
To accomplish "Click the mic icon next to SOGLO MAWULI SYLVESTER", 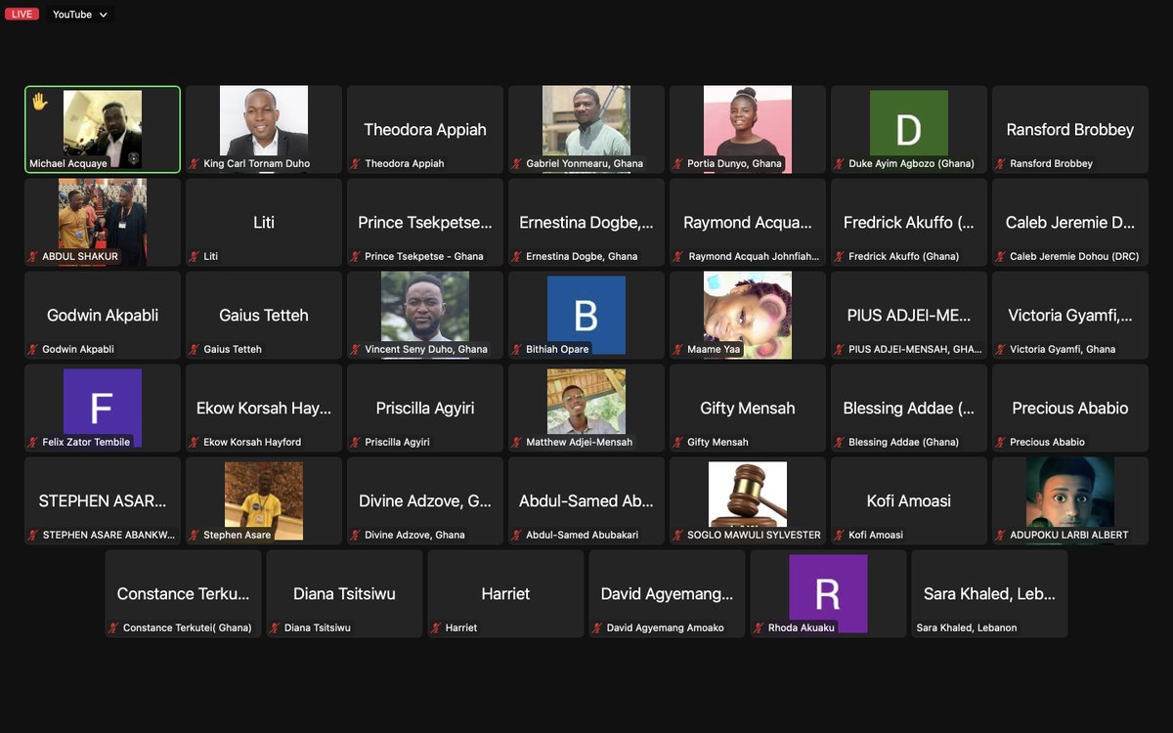I will (x=677, y=534).
